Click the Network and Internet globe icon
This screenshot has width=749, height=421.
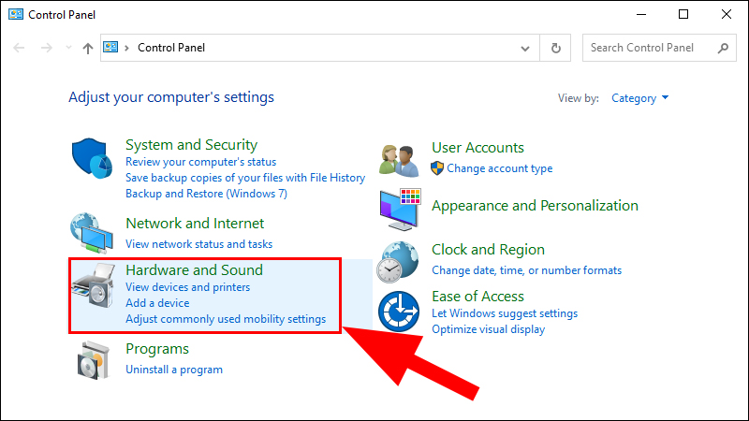92,234
